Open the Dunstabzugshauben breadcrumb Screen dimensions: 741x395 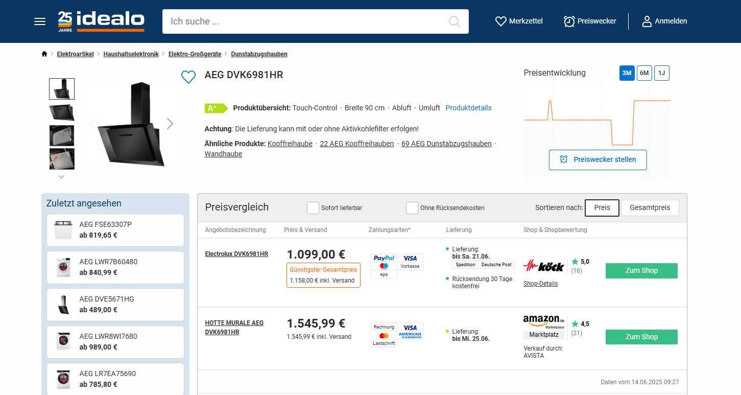[x=259, y=54]
